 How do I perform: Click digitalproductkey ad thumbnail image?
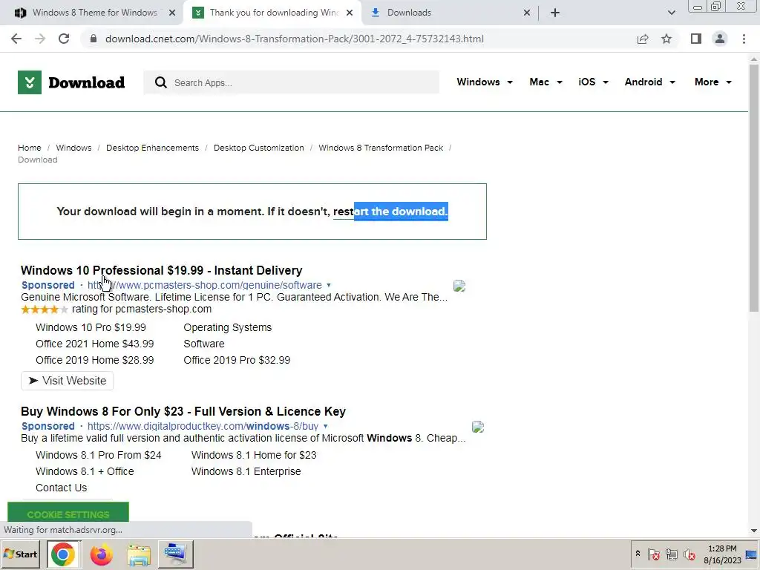point(478,427)
